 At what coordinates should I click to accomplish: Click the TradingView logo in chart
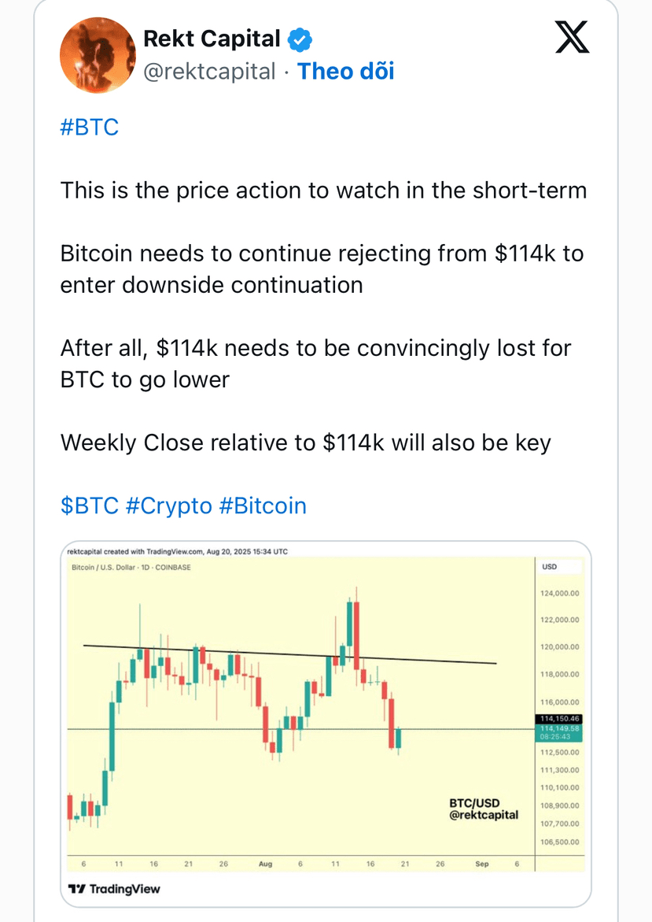click(x=114, y=888)
